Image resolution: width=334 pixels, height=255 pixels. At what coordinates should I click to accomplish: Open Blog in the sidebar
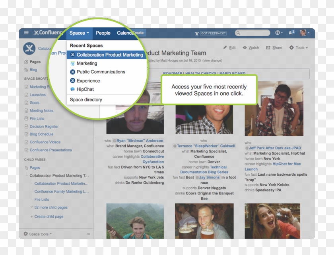[33, 70]
